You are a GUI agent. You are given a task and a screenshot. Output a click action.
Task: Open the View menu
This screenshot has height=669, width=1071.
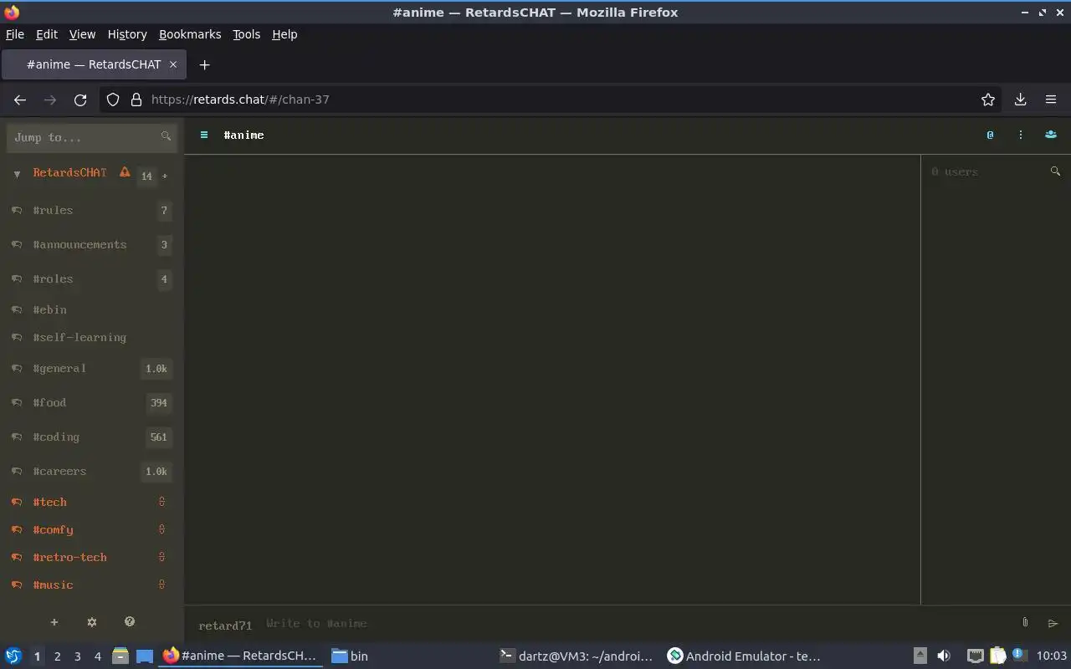[82, 34]
